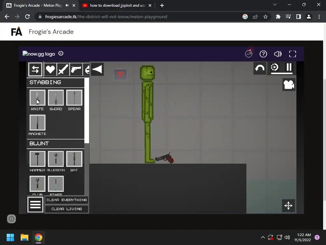The height and width of the screenshot is (245, 326).
Task: Pick the Bat blunt weapon
Action: pyautogui.click(x=74, y=159)
